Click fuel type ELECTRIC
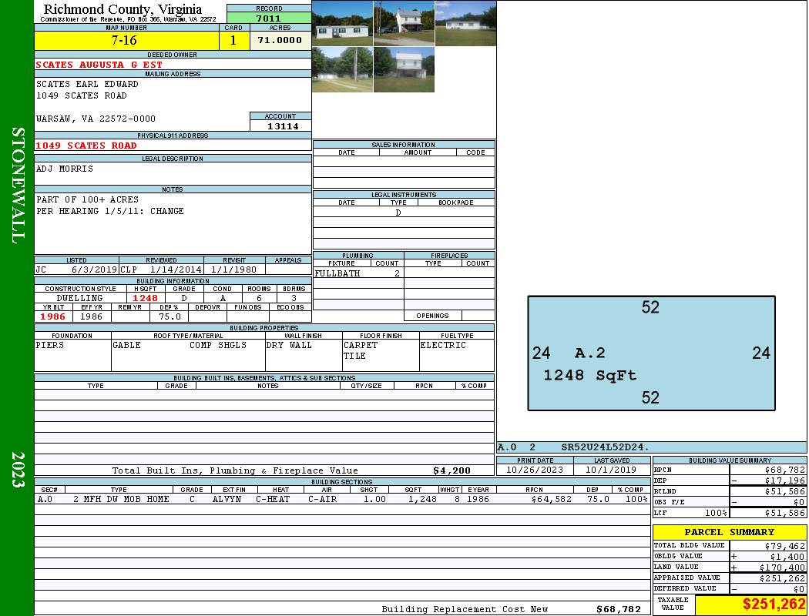 (x=443, y=345)
